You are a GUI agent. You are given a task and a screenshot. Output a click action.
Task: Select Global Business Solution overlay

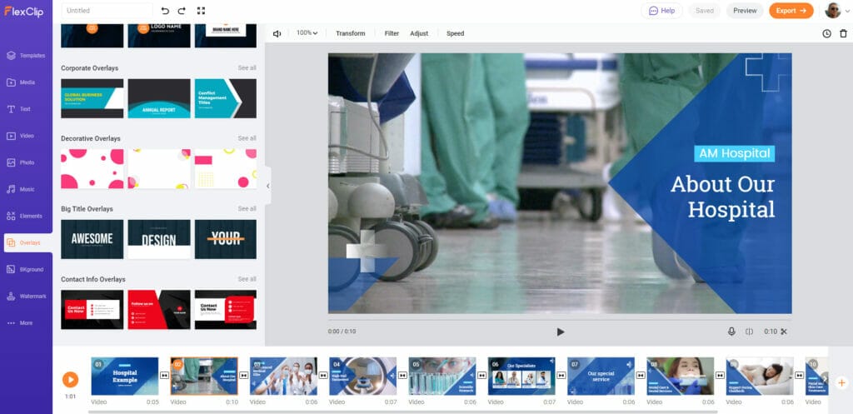point(92,98)
